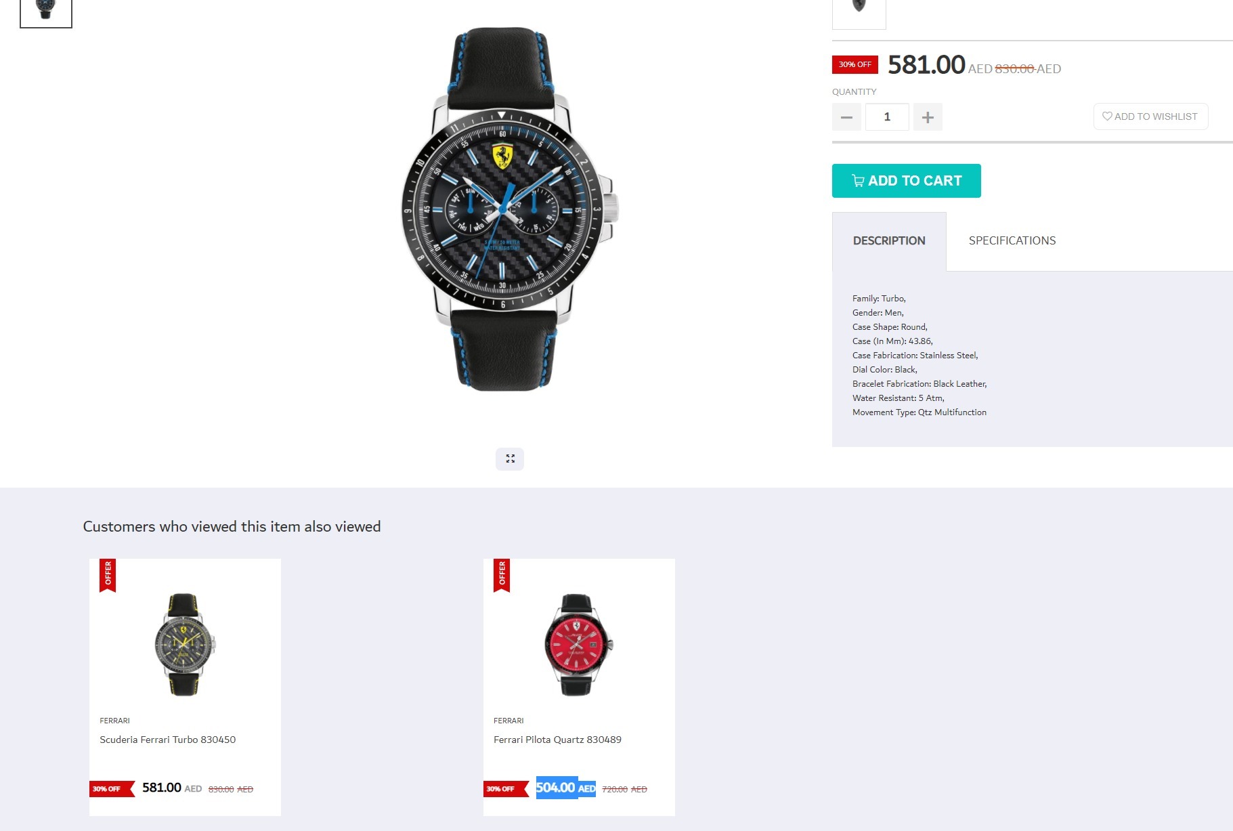Increase quantity with the plus button
This screenshot has height=831, width=1233.
(x=928, y=117)
